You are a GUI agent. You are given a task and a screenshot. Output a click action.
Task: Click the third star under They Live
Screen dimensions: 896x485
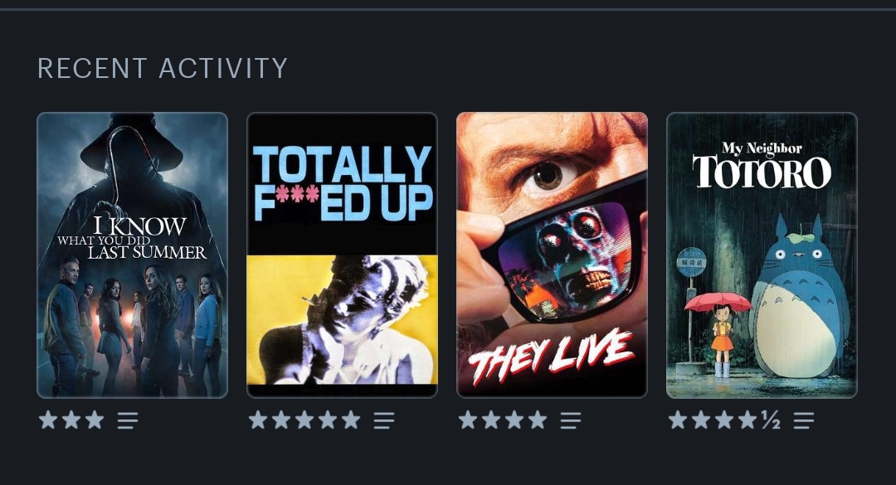(x=514, y=420)
